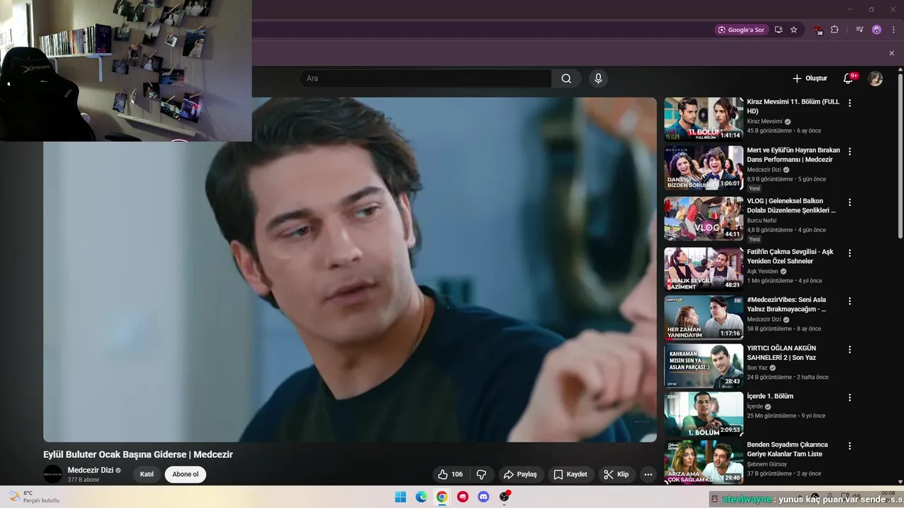Viewport: 904px width, 508px height.
Task: Click the Google'a Sor button
Action: coord(741,30)
